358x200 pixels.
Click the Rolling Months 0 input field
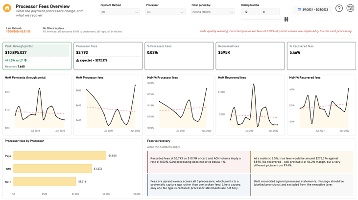pos(270,12)
